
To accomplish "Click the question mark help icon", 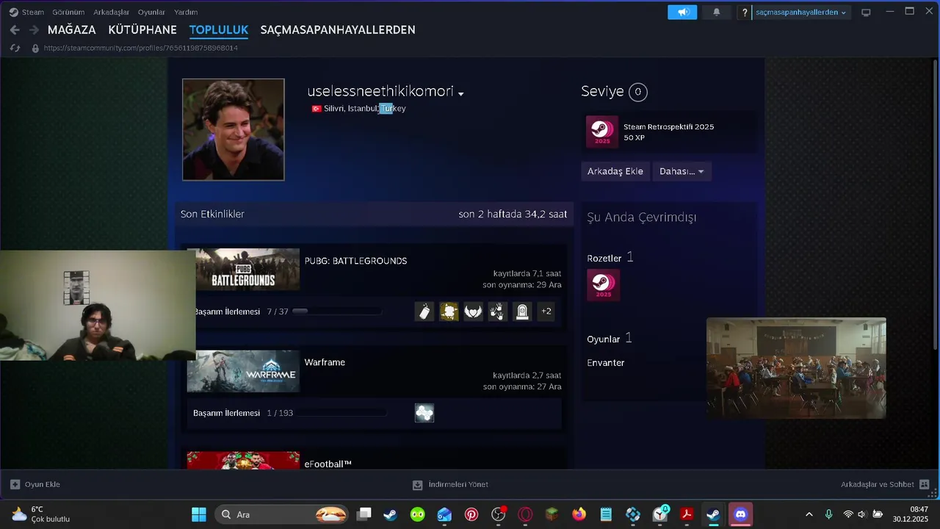I will (x=745, y=12).
